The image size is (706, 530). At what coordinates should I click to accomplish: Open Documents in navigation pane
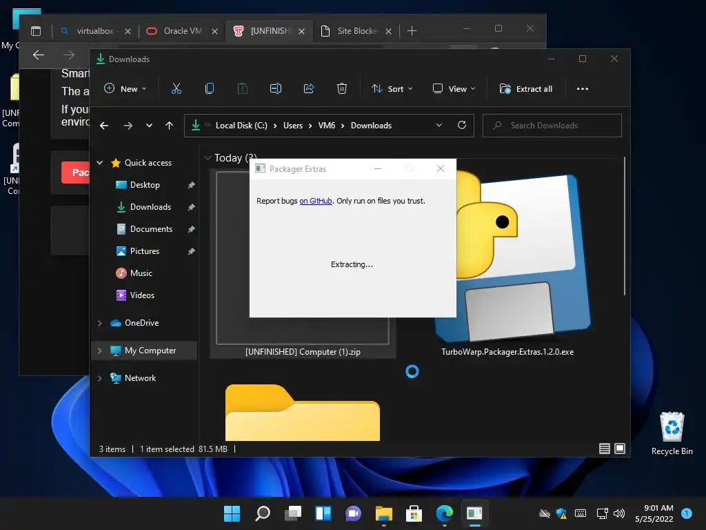[151, 229]
